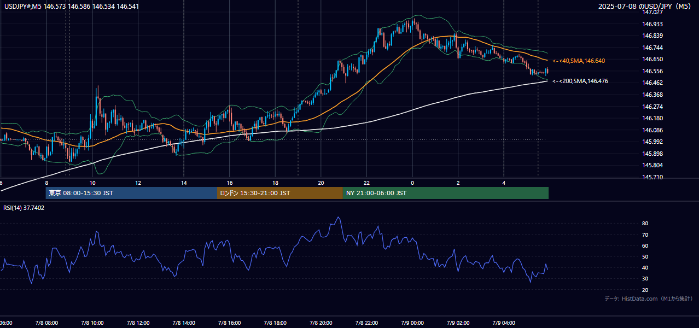This screenshot has height=328, width=699.
Task: Click price axis value 146.650
Action: pyautogui.click(x=653, y=59)
